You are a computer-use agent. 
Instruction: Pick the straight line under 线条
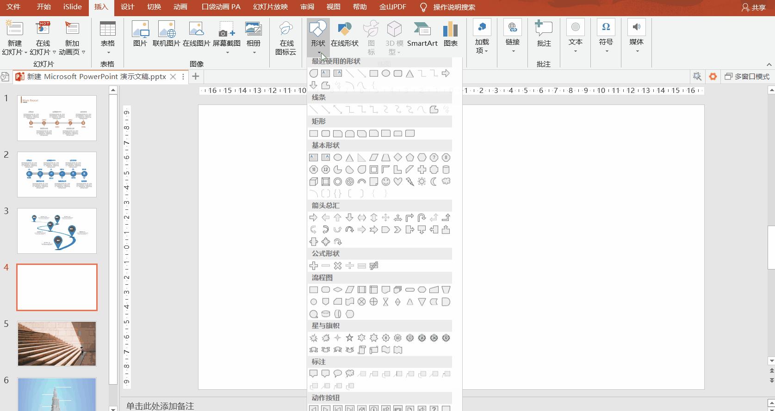[314, 110]
